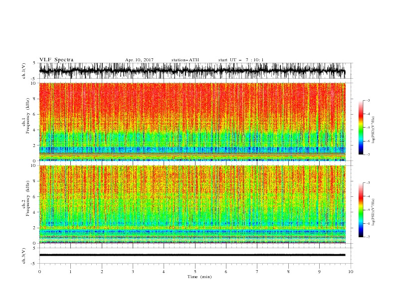
Task: Click the "-7" tick on ch.1 colorbar
Action: pos(368,154)
